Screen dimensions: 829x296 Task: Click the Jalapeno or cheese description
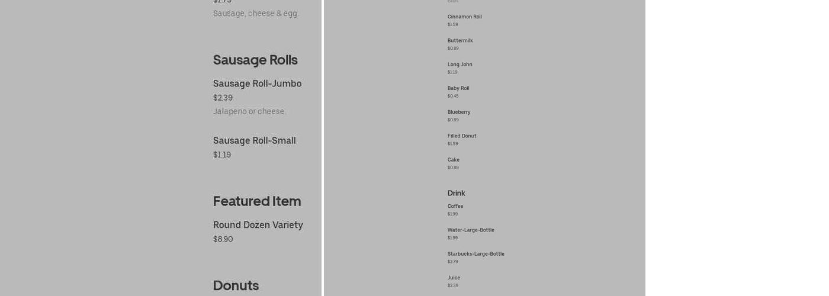coord(249,111)
